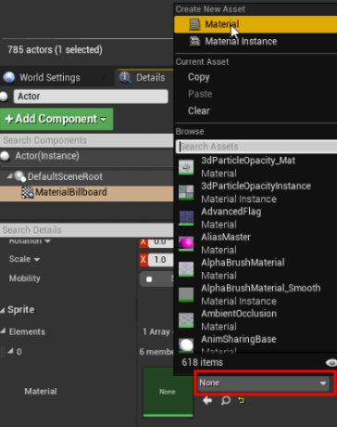Viewport: 337px width, 427px height.
Task: Select AdvancedFlag material thumbnail
Action: pos(186,218)
